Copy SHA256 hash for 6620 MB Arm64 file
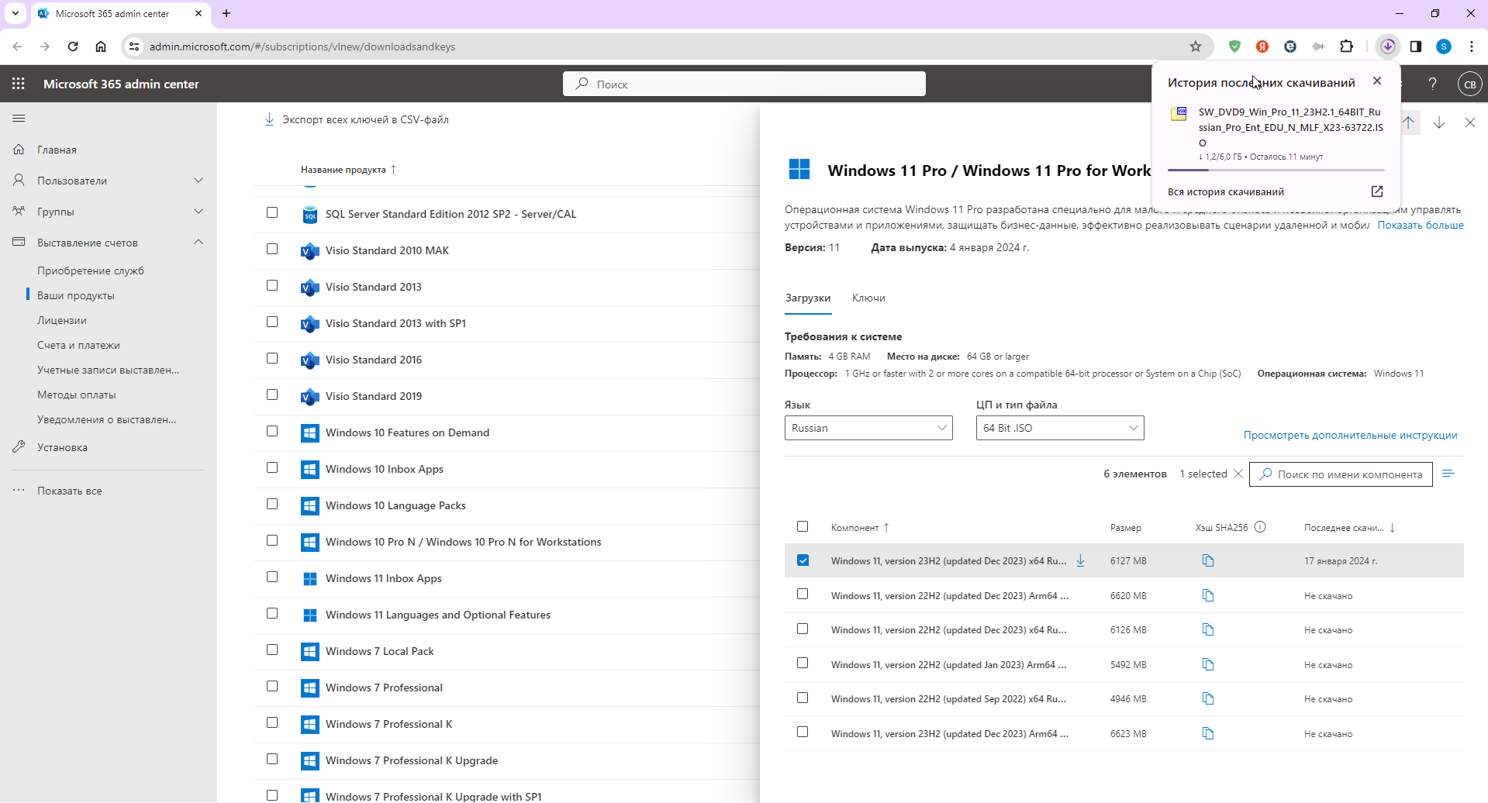Image resolution: width=1488 pixels, height=803 pixels. tap(1207, 595)
